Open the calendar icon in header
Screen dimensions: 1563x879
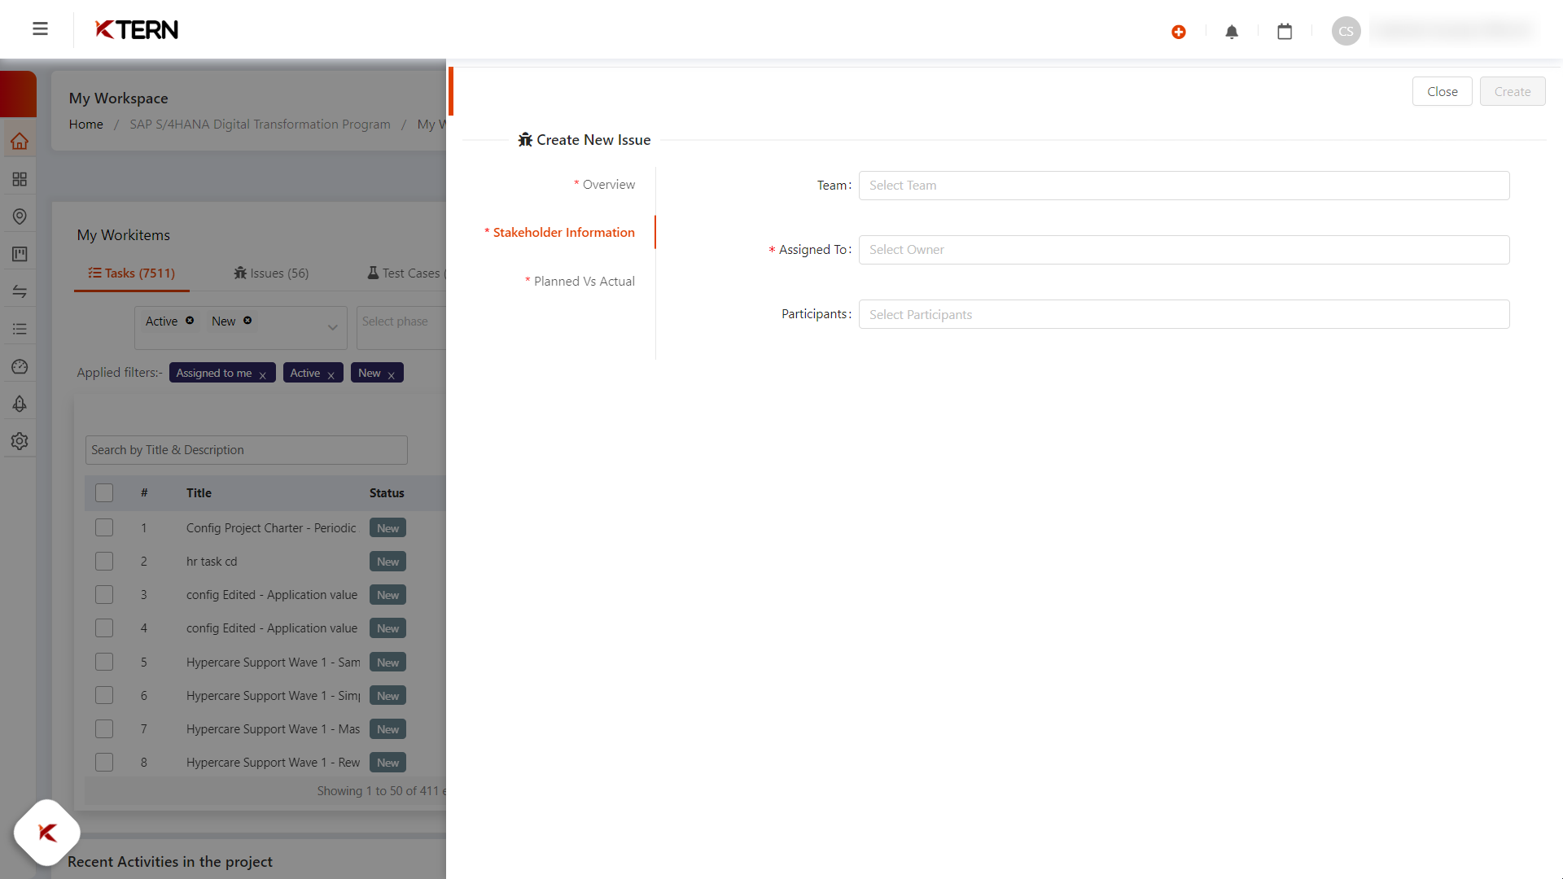point(1285,32)
